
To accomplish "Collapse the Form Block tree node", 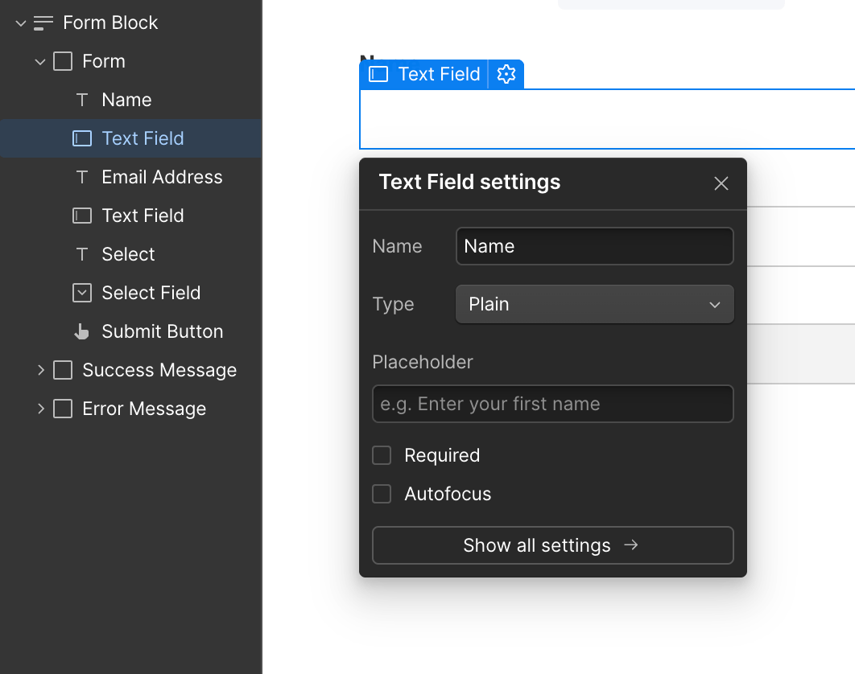I will tap(21, 23).
